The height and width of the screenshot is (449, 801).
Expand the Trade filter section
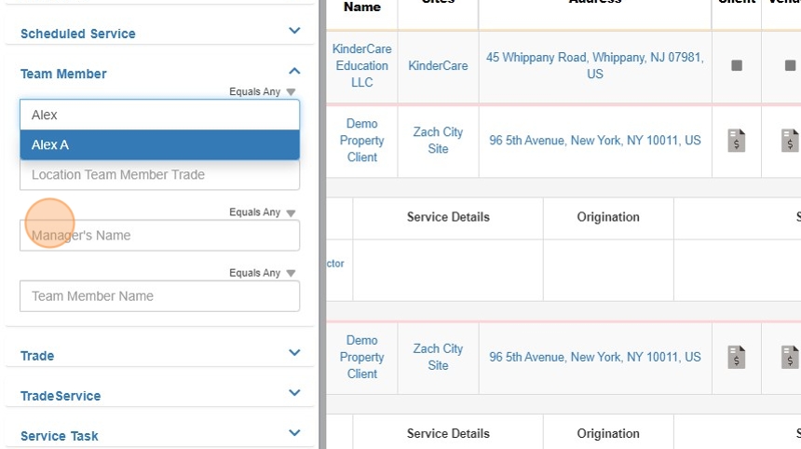pyautogui.click(x=294, y=354)
